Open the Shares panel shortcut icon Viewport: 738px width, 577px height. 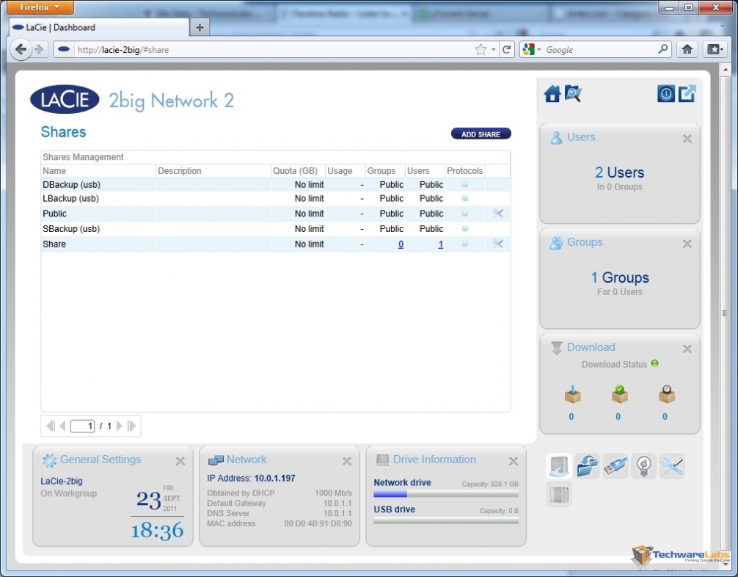point(559,466)
